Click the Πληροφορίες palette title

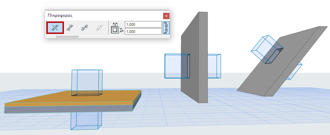60,15
